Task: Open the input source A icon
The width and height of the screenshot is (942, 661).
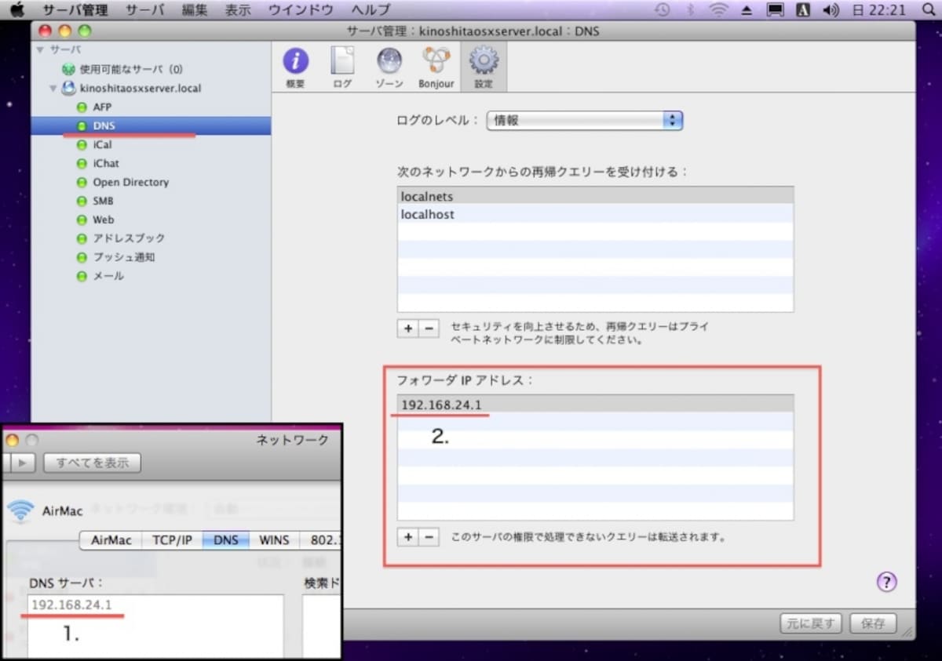Action: (x=803, y=10)
